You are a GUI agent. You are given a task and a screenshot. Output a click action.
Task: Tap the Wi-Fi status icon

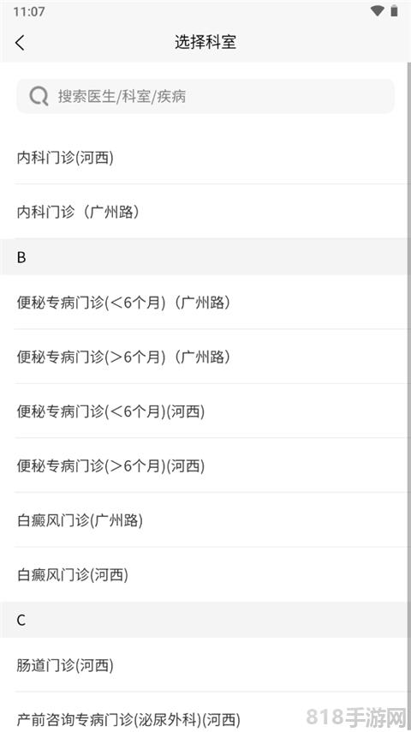pos(377,11)
